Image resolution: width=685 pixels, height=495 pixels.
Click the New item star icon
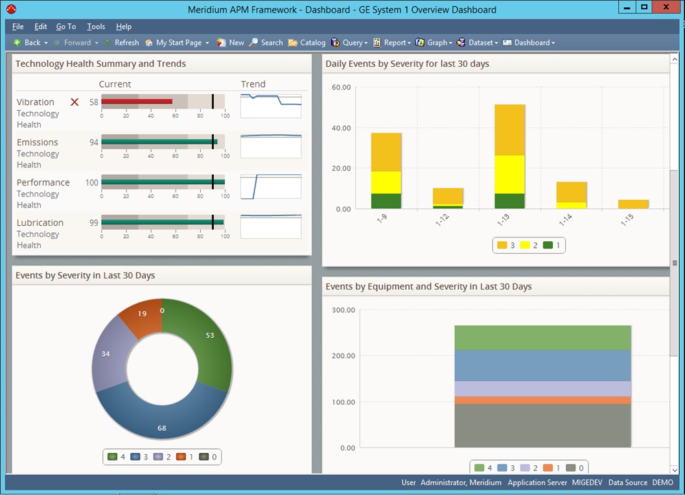tap(222, 42)
